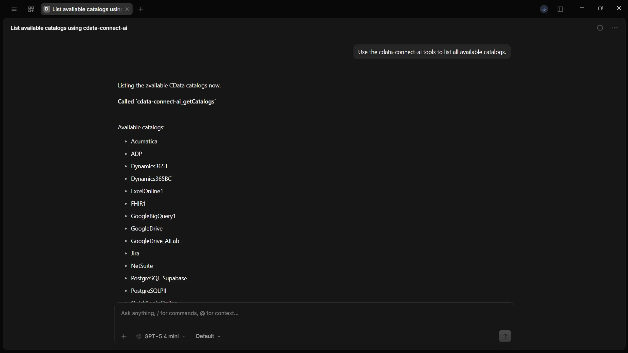The image size is (628, 353).
Task: Click 'Listing the available CData catalogs now' text
Action: tap(169, 86)
